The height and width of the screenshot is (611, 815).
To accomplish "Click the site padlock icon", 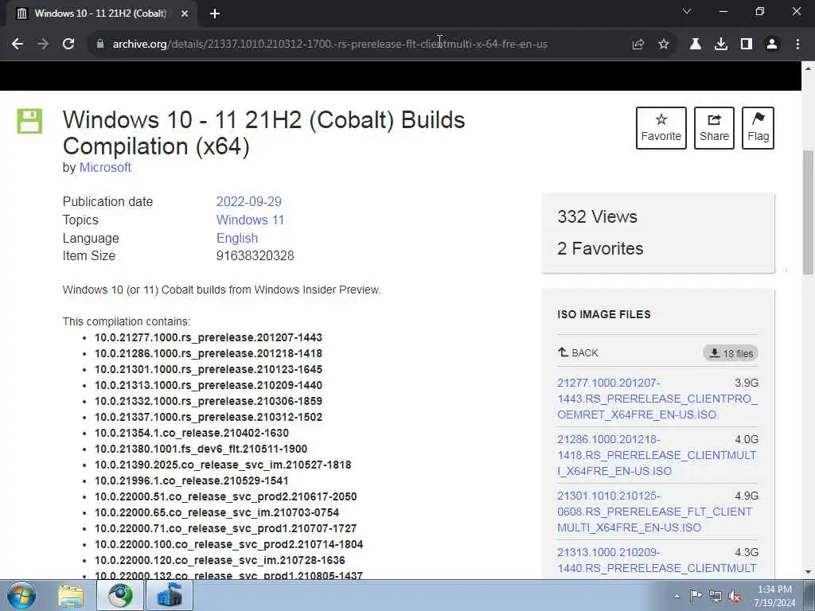I will [100, 45].
